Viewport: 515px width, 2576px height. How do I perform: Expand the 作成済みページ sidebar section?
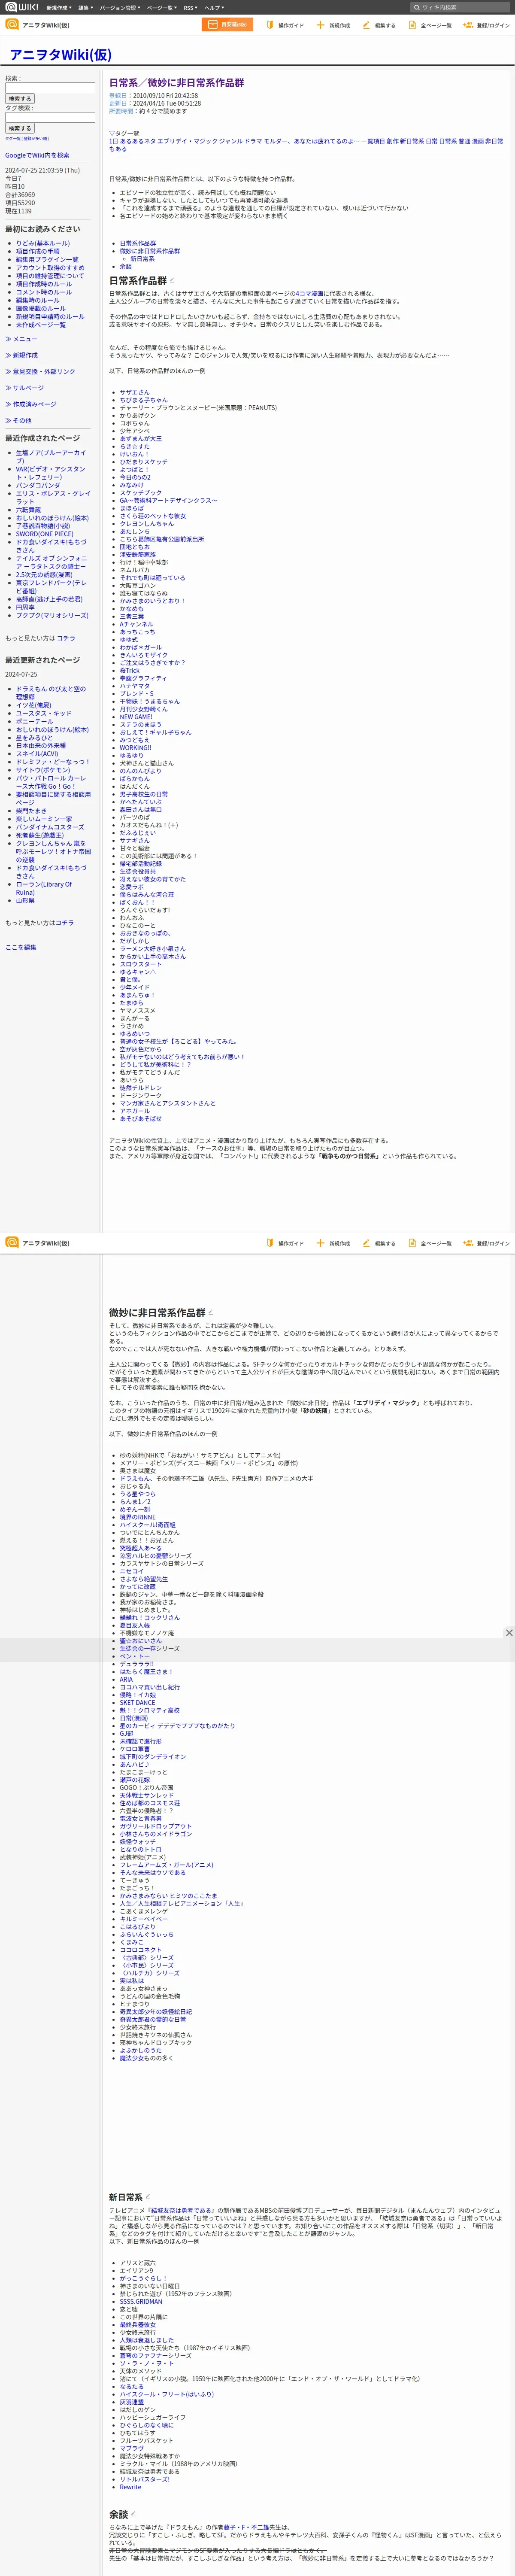(x=31, y=404)
